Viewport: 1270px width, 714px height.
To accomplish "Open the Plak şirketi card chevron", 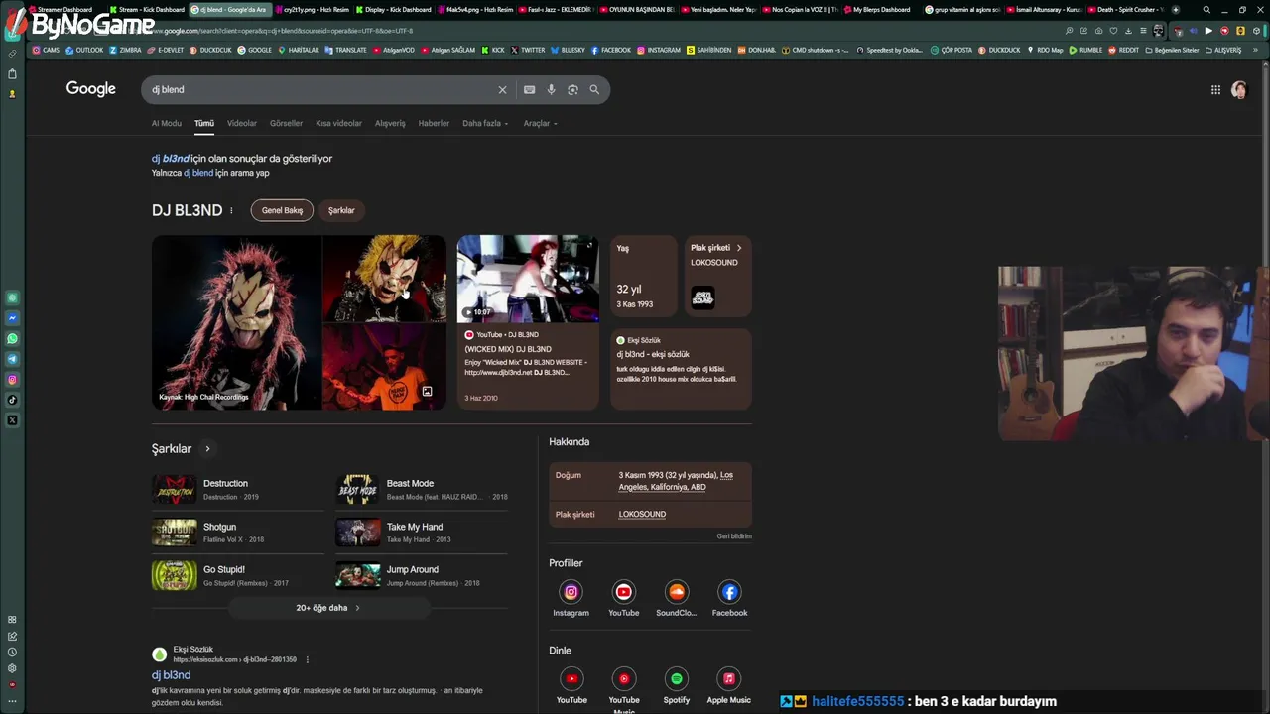I will coord(738,248).
